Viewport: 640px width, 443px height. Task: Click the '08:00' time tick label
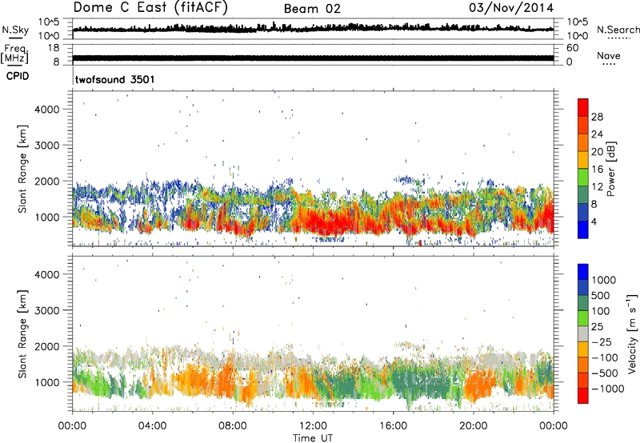pos(233,426)
